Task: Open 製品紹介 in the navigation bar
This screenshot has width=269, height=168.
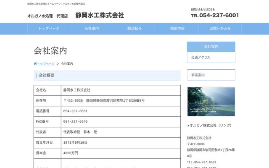Action: [x=134, y=29]
